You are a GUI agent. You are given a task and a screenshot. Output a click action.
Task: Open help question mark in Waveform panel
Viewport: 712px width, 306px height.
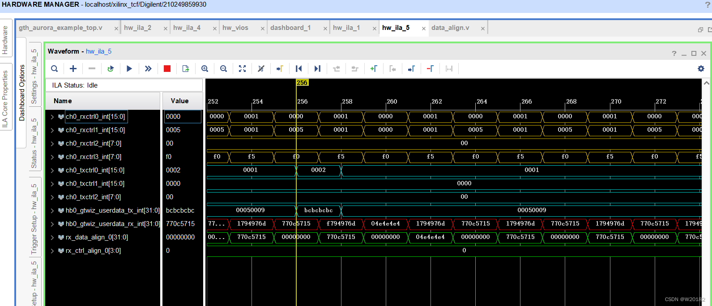pos(674,54)
